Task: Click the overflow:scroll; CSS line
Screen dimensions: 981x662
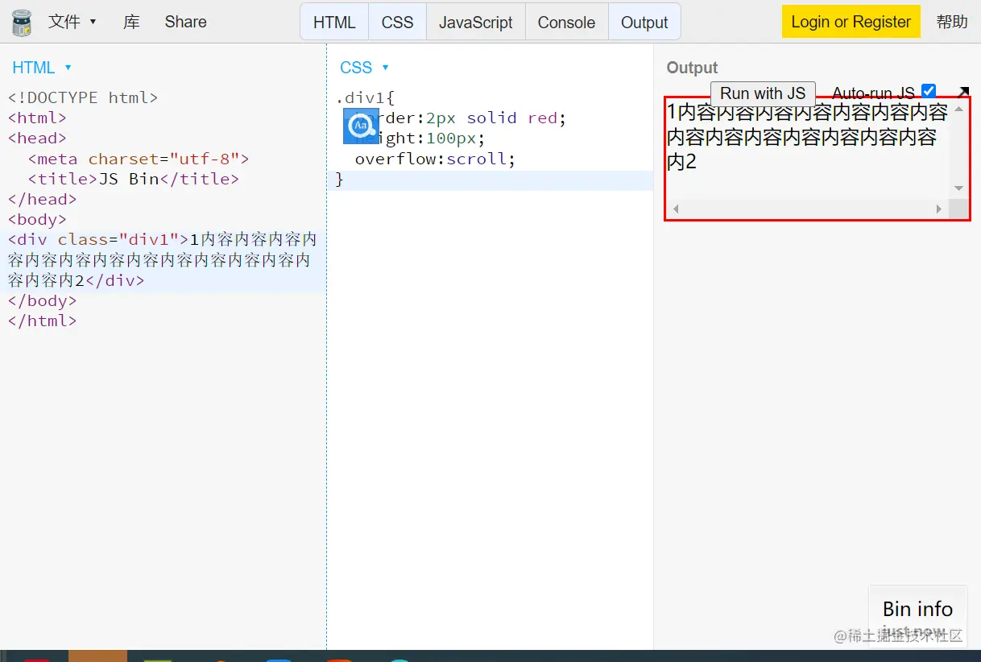Action: pos(435,159)
